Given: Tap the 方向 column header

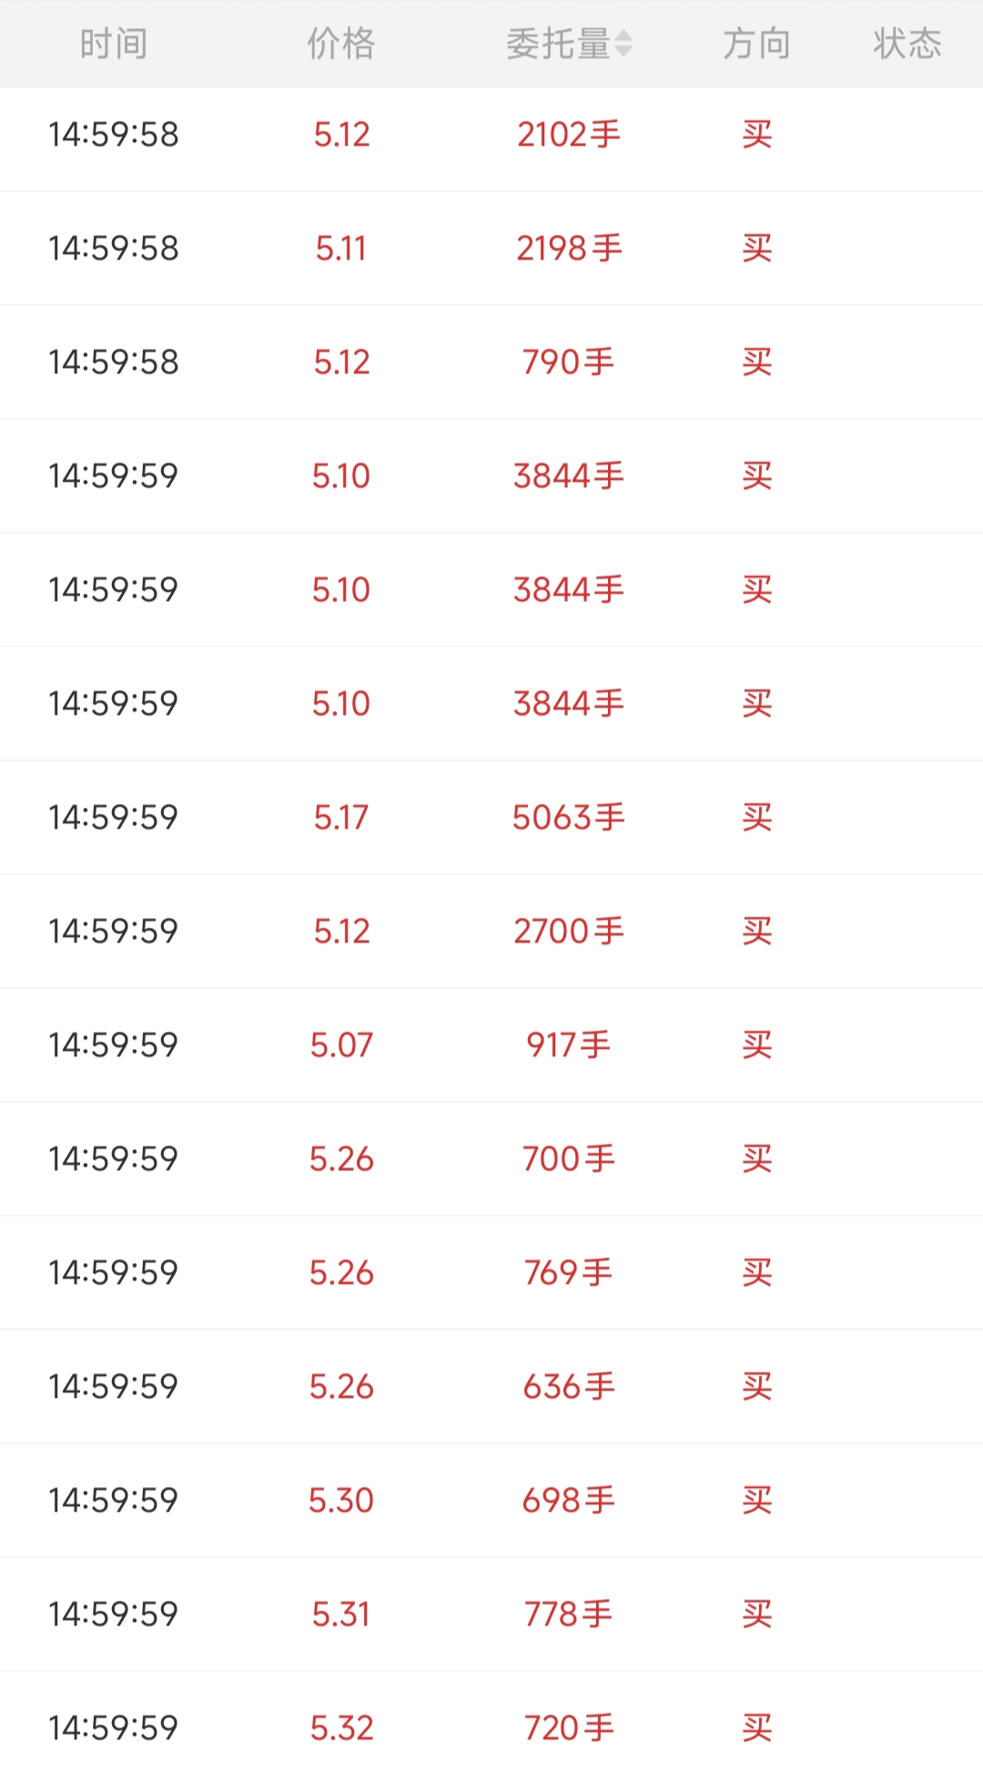Looking at the screenshot, I should [756, 44].
